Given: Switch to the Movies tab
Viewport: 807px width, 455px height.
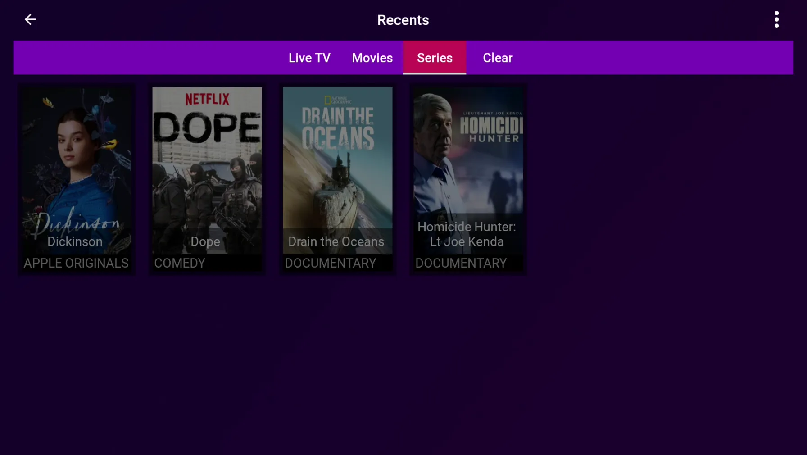Looking at the screenshot, I should (x=372, y=58).
